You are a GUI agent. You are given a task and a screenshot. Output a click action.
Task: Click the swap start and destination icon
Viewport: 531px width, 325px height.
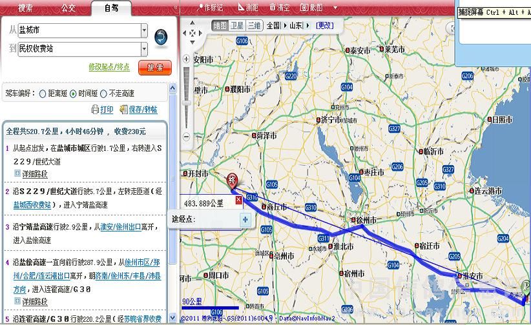[160, 37]
